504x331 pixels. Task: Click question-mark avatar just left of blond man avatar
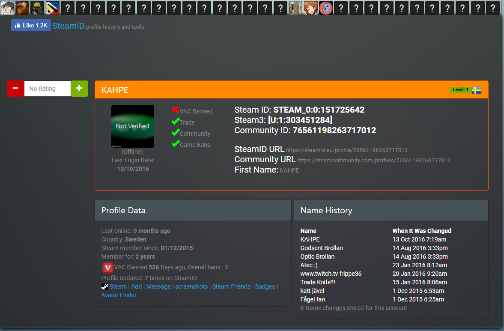coord(280,8)
